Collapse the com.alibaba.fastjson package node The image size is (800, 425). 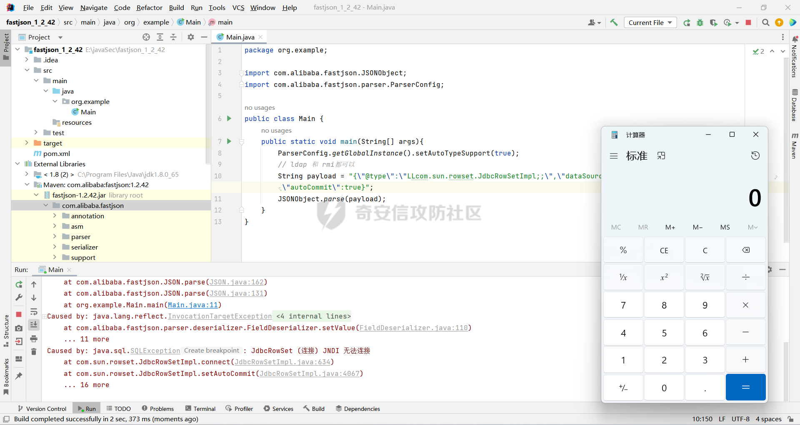46,205
